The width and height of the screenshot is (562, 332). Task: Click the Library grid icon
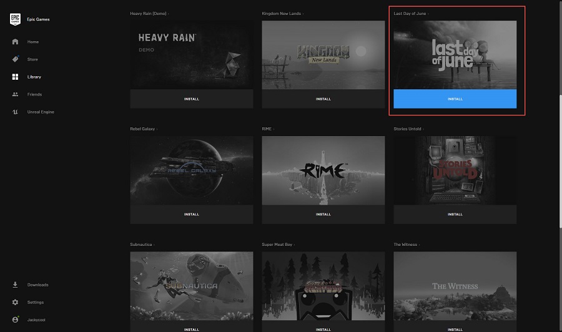click(15, 77)
